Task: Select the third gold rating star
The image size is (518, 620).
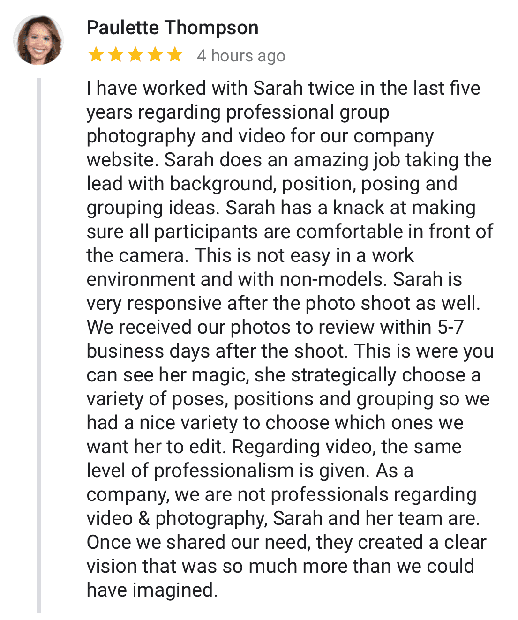Action: pos(135,55)
